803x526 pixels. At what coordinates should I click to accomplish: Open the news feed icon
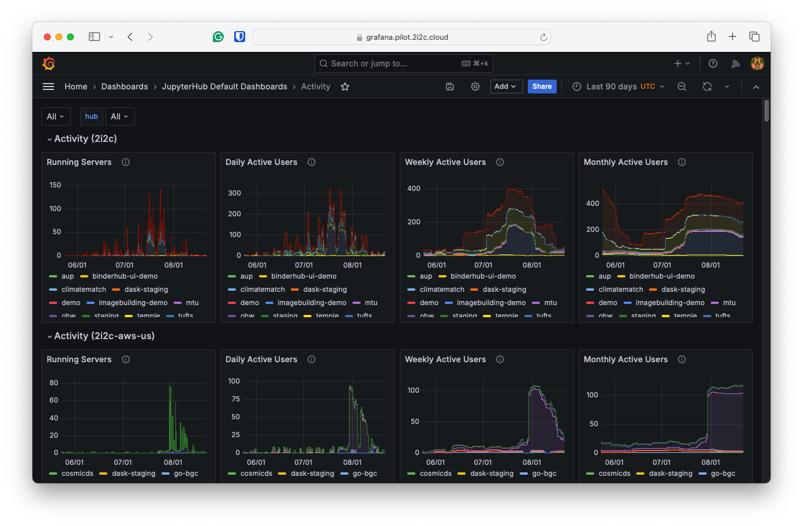click(x=736, y=63)
